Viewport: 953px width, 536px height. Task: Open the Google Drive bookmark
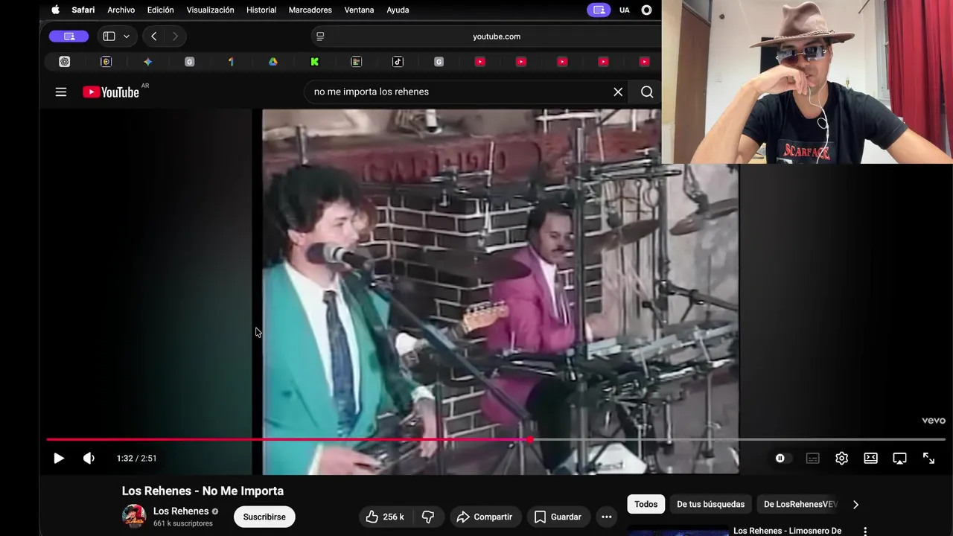[272, 62]
